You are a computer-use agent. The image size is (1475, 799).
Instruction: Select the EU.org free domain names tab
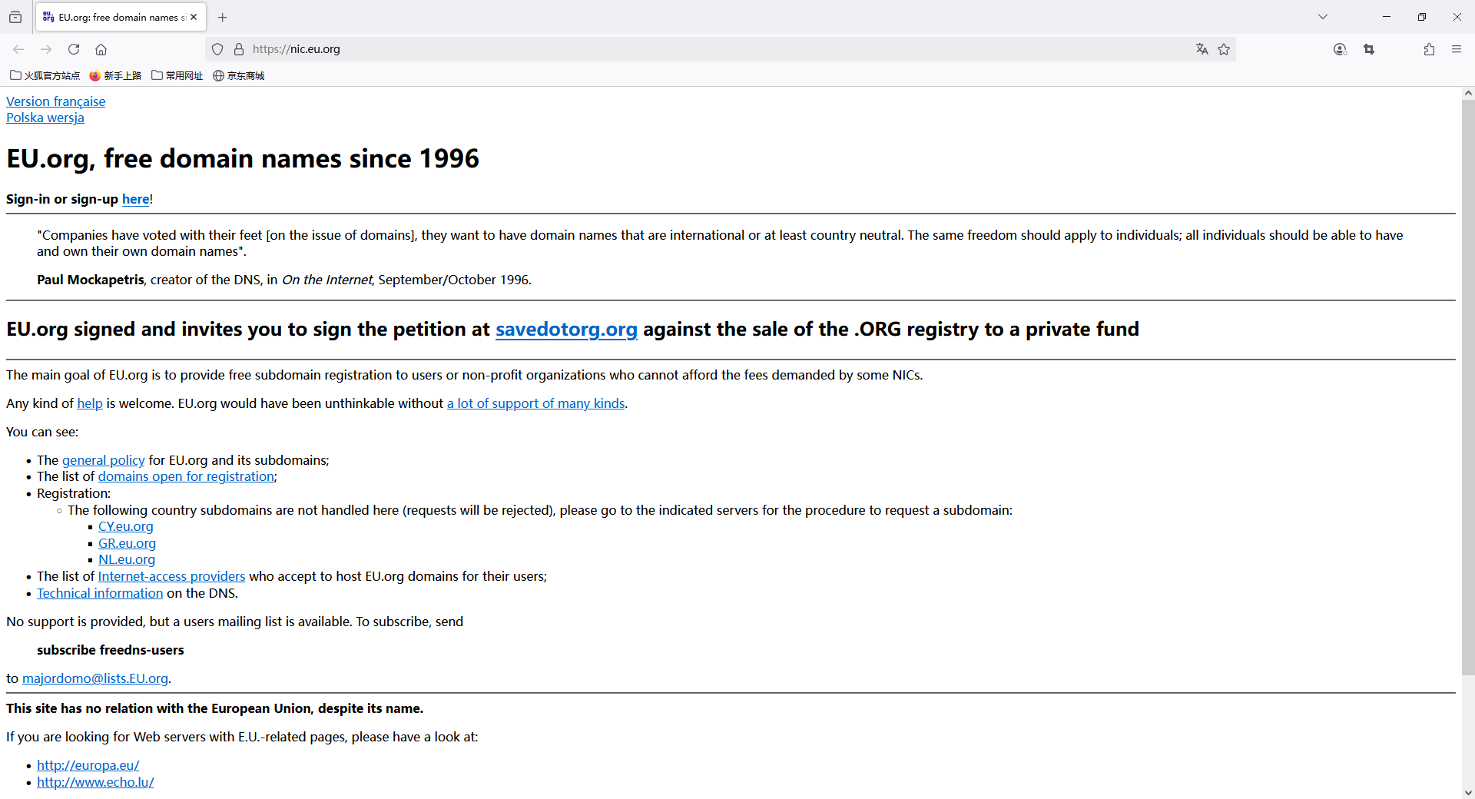pyautogui.click(x=115, y=17)
